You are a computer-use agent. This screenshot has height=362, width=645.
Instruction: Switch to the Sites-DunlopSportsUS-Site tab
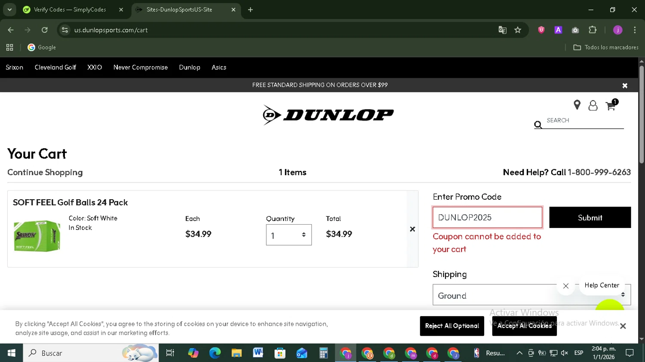pos(179,10)
